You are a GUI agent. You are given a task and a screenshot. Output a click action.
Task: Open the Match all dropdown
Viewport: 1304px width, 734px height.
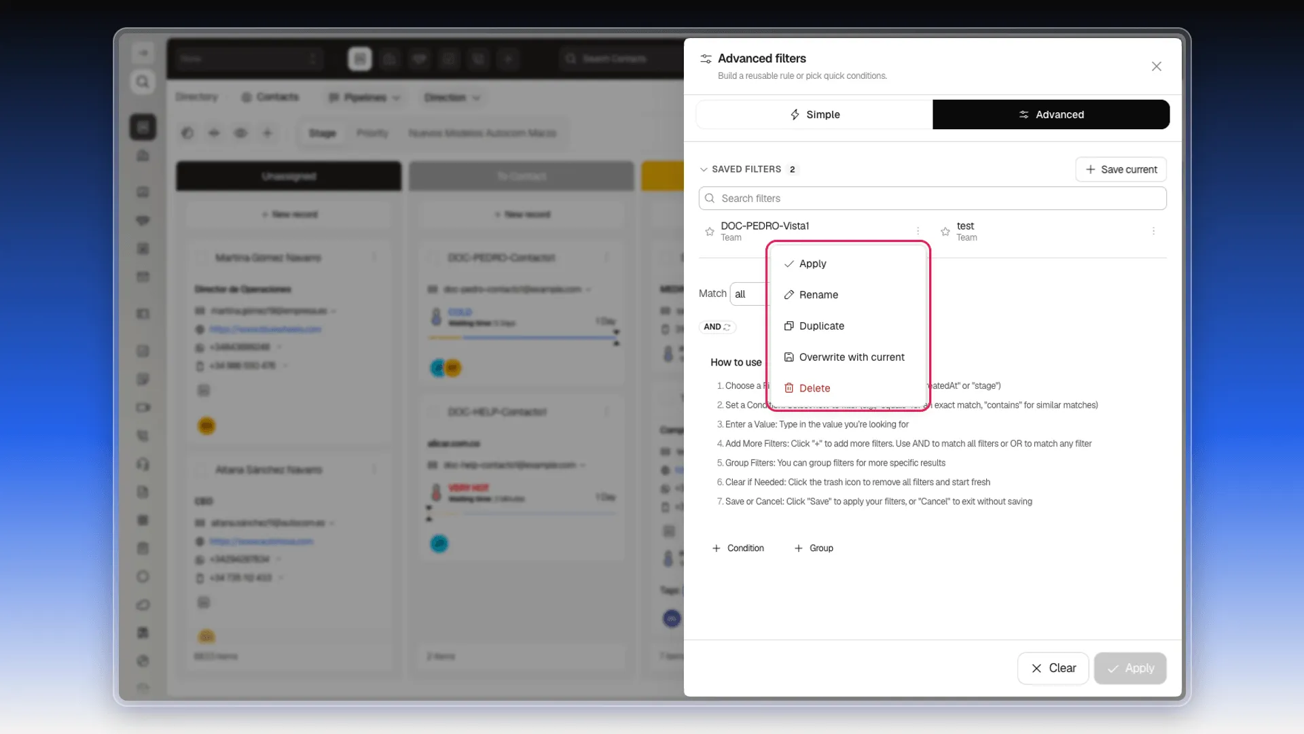(749, 294)
